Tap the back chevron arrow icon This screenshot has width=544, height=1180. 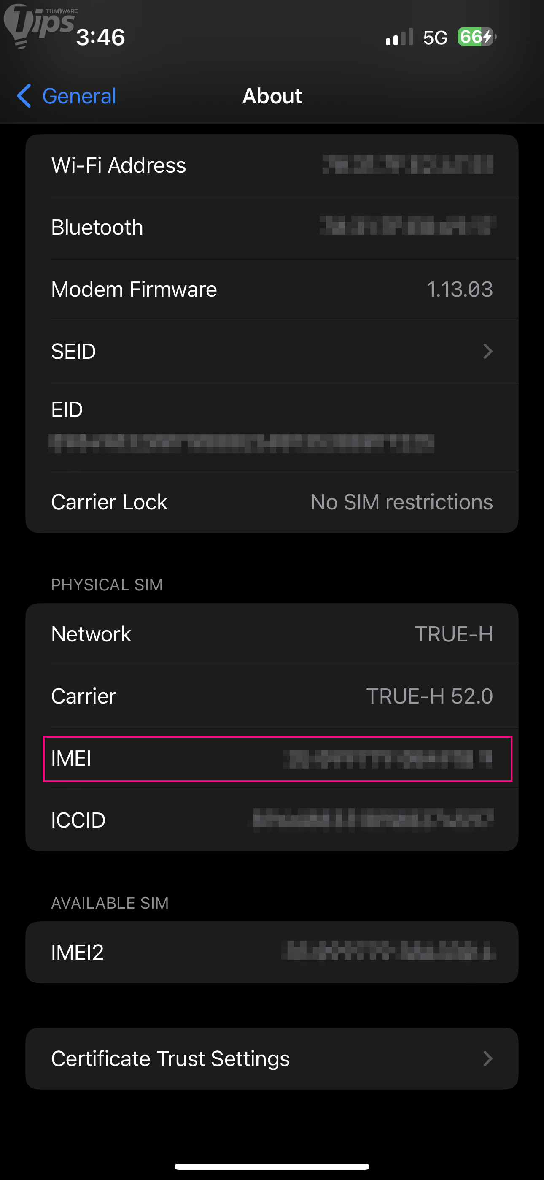pyautogui.click(x=24, y=96)
